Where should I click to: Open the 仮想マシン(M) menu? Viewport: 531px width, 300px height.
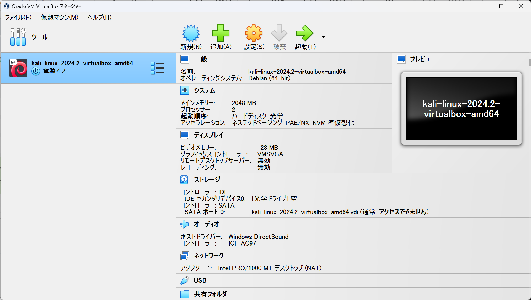point(59,17)
